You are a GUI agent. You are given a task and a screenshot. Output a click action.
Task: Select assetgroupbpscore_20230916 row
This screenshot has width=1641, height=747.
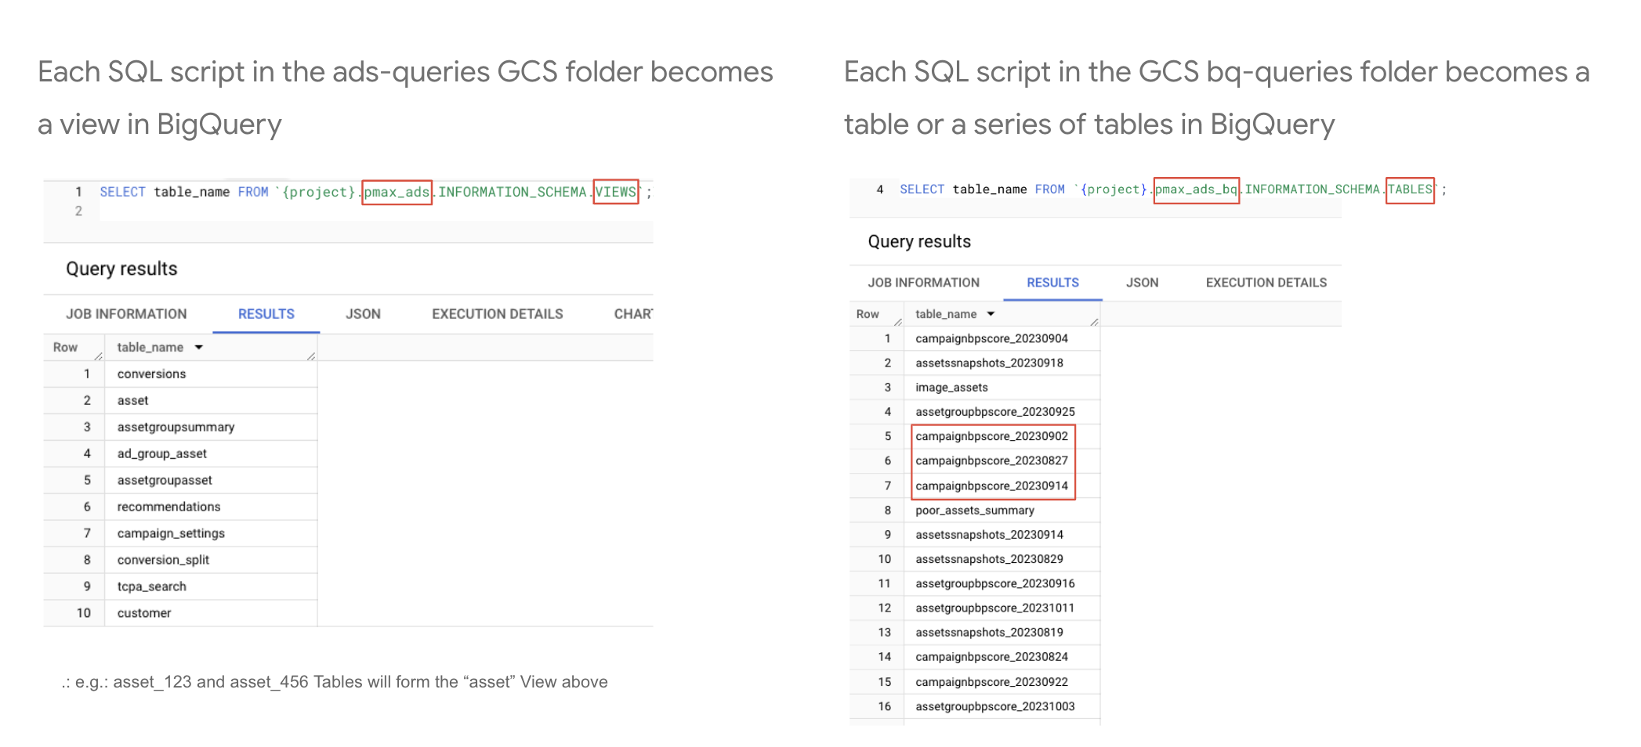click(x=975, y=584)
